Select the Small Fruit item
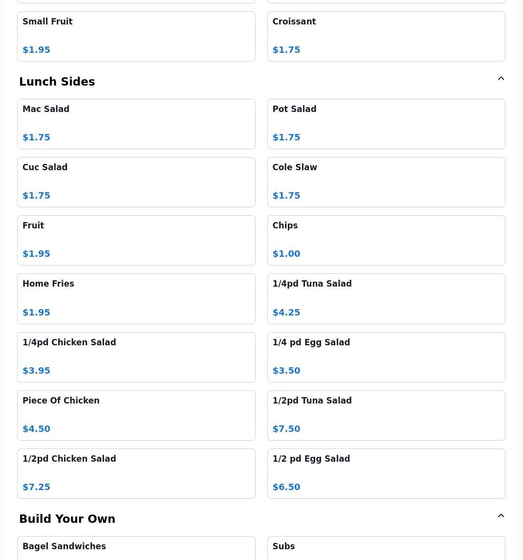This screenshot has height=560, width=523. click(x=136, y=36)
